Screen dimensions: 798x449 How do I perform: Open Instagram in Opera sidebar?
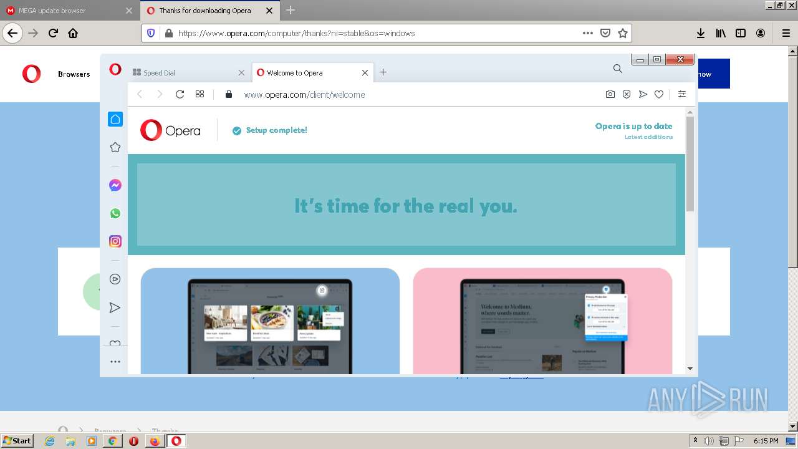tap(115, 241)
